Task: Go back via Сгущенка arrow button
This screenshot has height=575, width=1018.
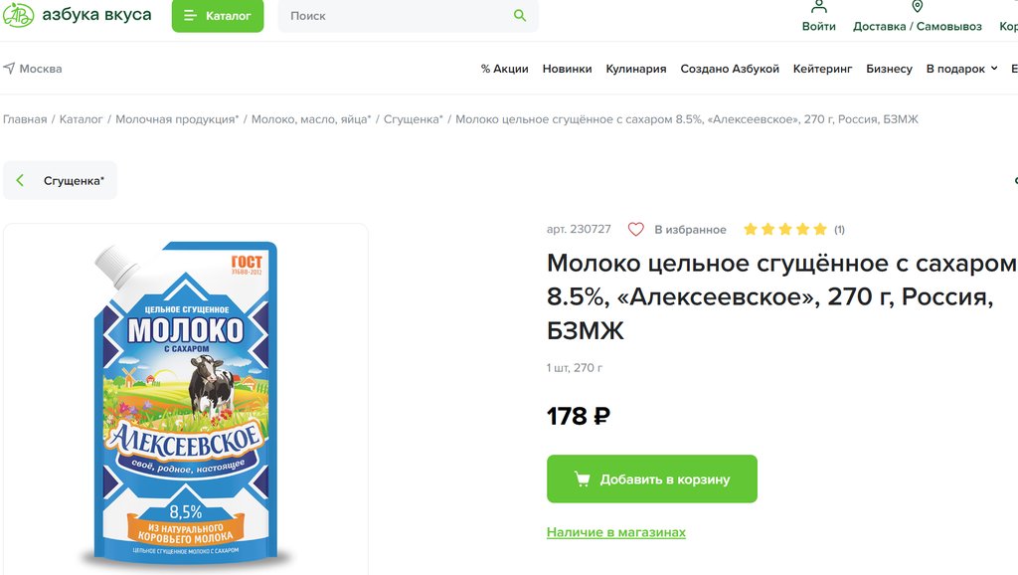Action: point(21,181)
